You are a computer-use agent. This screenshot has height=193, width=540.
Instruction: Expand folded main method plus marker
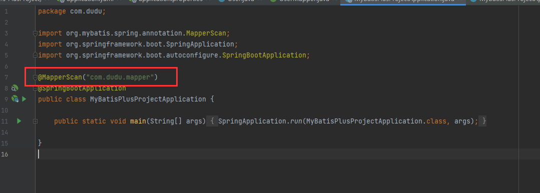(x=35, y=121)
